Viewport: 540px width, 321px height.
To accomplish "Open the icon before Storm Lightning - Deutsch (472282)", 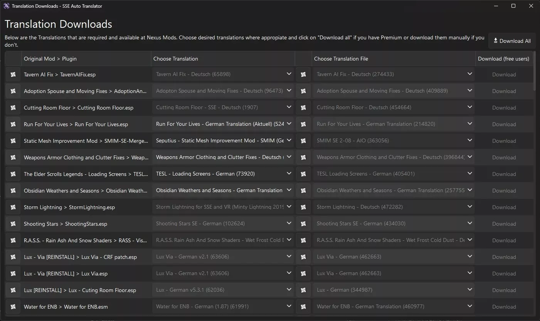I will (303, 207).
